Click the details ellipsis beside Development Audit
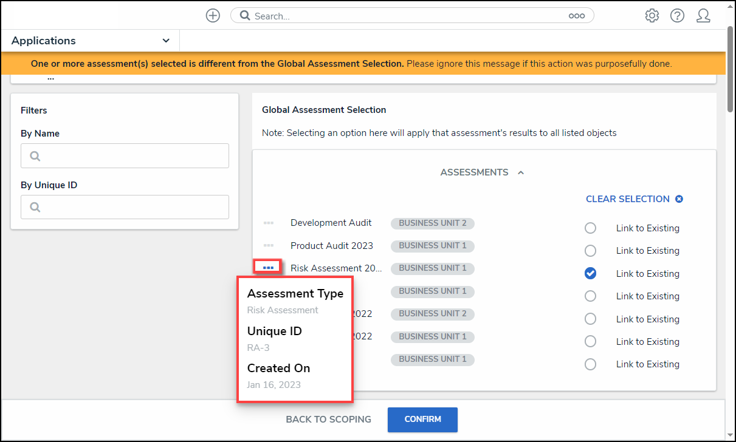This screenshot has height=442, width=736. click(269, 223)
